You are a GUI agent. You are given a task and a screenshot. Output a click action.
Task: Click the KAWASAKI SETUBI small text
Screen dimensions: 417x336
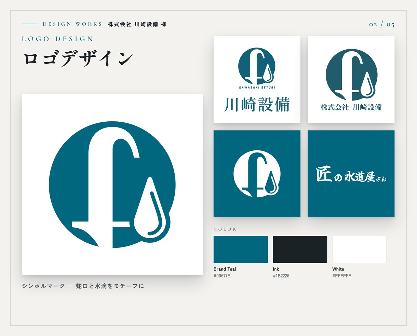click(257, 88)
